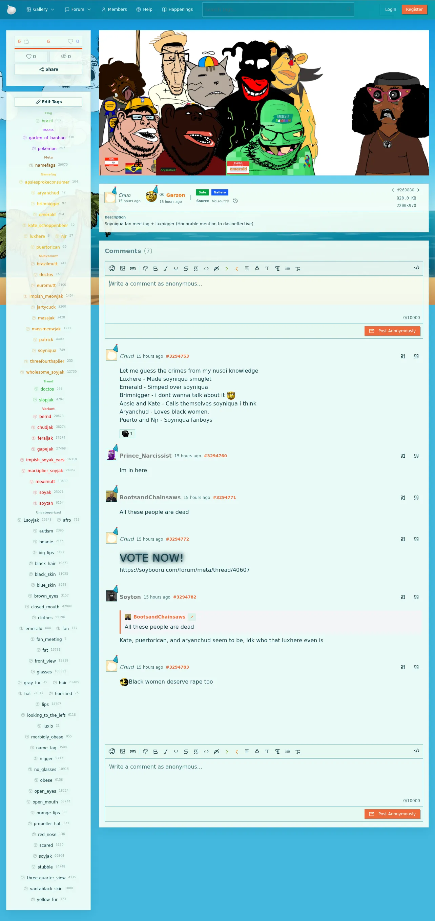Go to next post chevron beside #269880
The height and width of the screenshot is (921, 435).
(418, 190)
